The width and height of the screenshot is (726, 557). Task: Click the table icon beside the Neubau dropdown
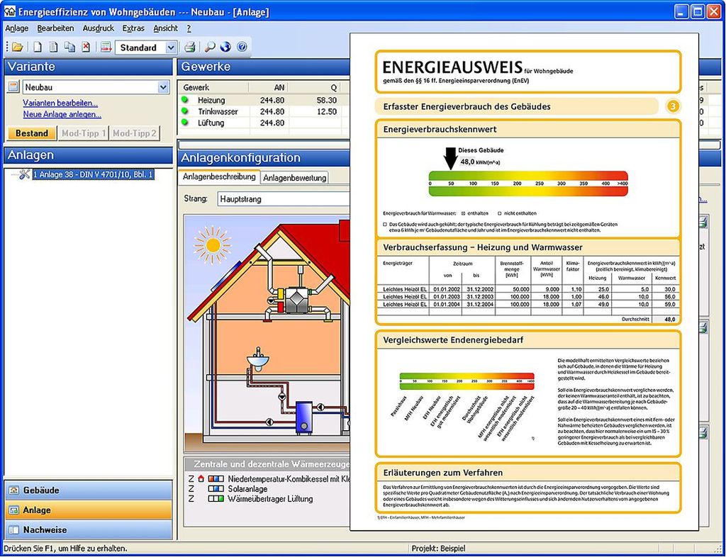[13, 87]
